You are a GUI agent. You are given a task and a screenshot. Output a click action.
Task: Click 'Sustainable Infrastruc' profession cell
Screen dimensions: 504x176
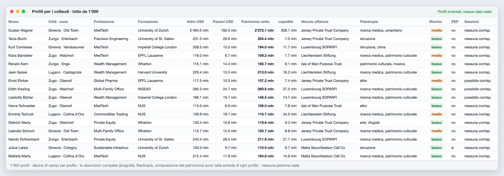(x=111, y=148)
